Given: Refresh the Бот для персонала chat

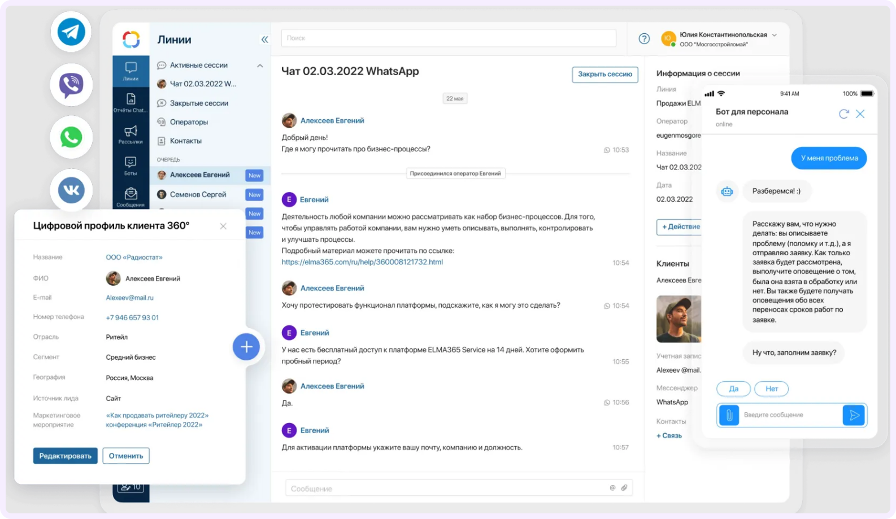Looking at the screenshot, I should pos(844,114).
